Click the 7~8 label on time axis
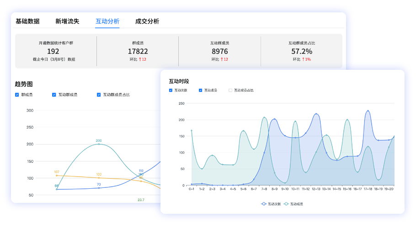This screenshot has height=228, width=416. coord(264,189)
